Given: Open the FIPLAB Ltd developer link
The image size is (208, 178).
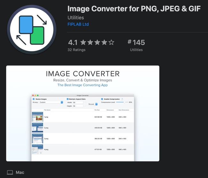Looking at the screenshot, I should click(x=78, y=24).
